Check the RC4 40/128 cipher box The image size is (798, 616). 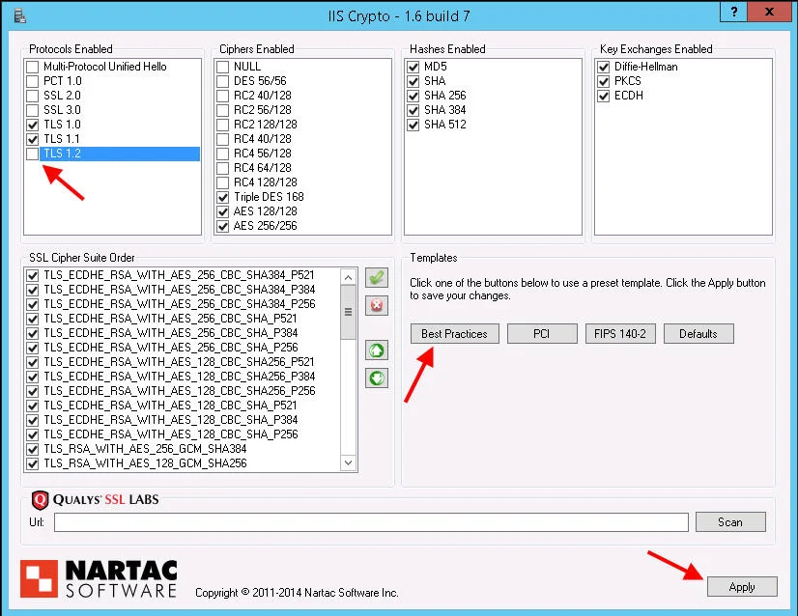pyautogui.click(x=223, y=139)
